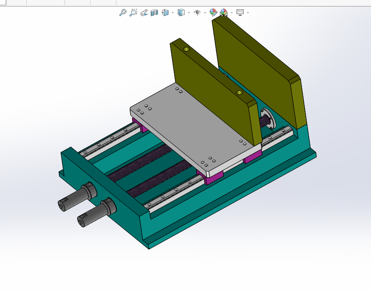
Task: Select the right purple lead screw
Action: pos(160,179)
